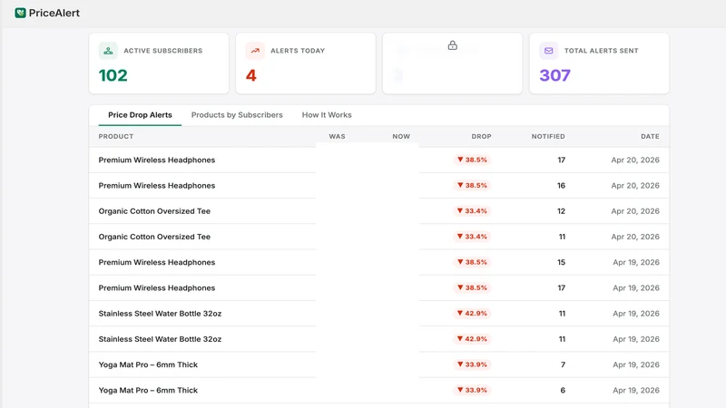The height and width of the screenshot is (408, 726).
Task: Select Premium Wireless Headphones with 17 notified on Apr 20
Action: pyautogui.click(x=378, y=160)
